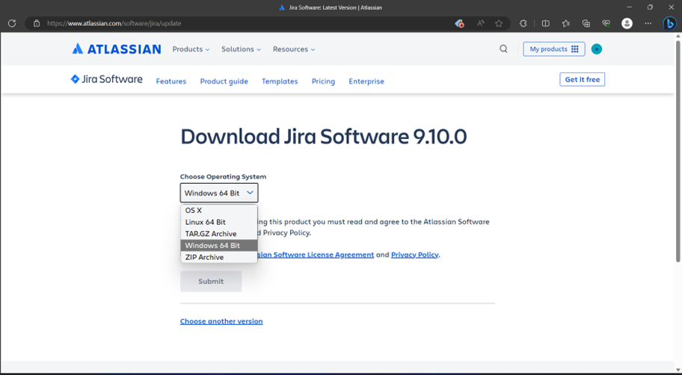Open the Collections icon
682x375 pixels.
point(586,23)
